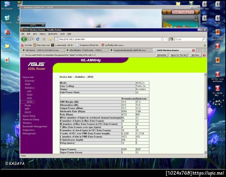Click Firefox green Back arrow button
The height and width of the screenshot is (177, 226).
click(x=24, y=39)
